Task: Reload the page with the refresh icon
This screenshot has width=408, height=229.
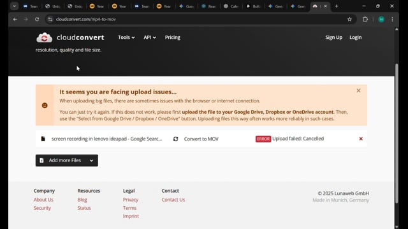Action: pos(37,19)
